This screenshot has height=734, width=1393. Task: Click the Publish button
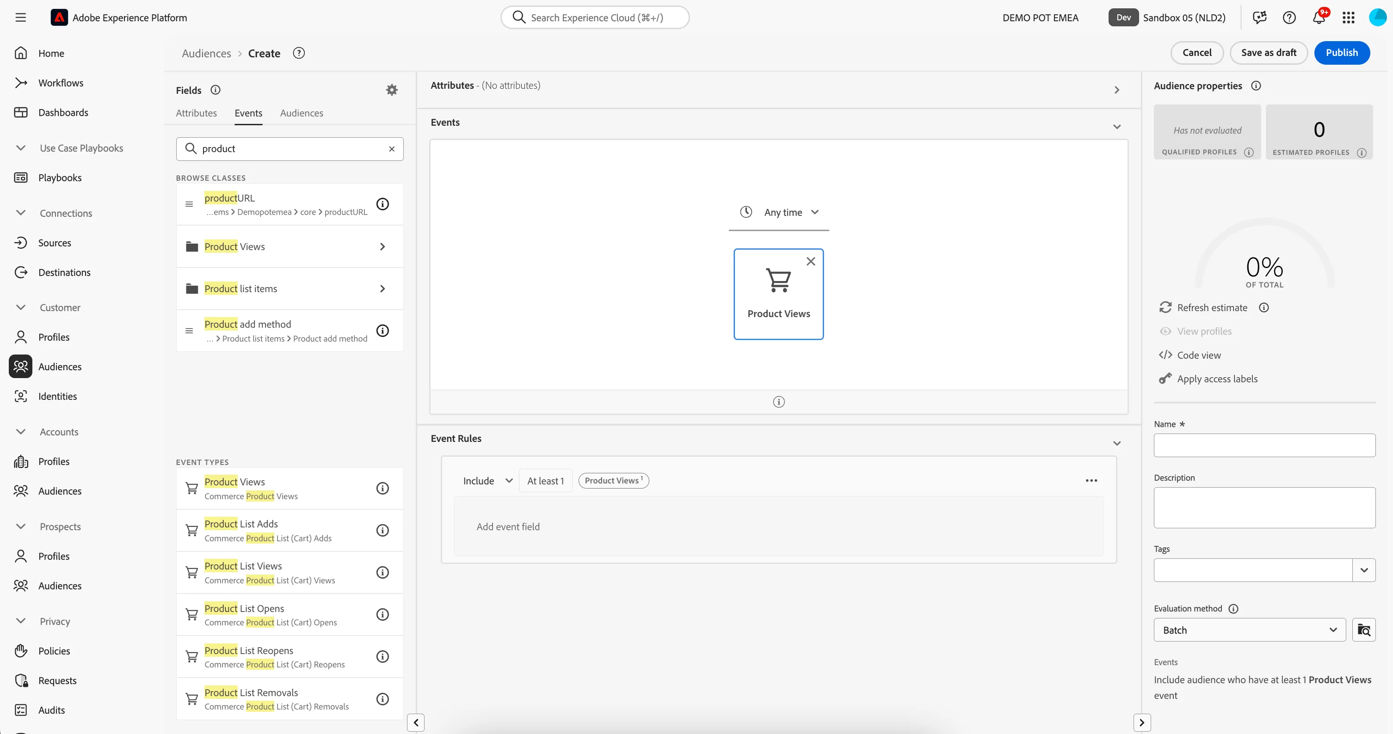click(1342, 52)
